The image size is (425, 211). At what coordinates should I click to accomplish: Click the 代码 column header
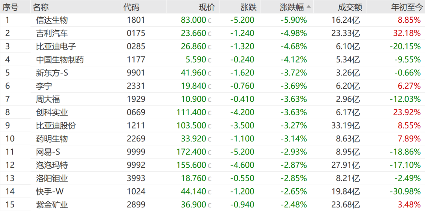(x=131, y=7)
